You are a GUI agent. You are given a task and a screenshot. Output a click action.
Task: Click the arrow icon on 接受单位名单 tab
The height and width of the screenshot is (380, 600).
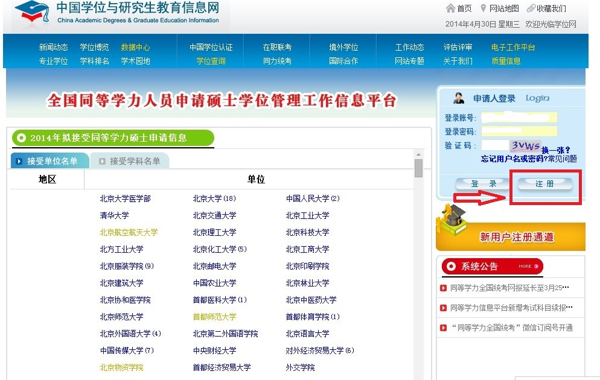point(19,161)
